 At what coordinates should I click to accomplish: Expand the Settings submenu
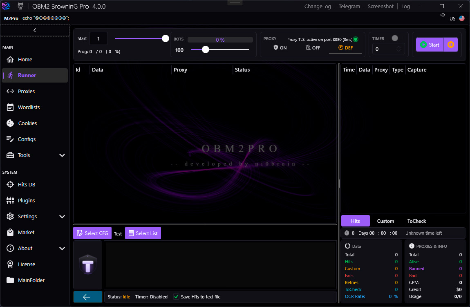click(62, 217)
